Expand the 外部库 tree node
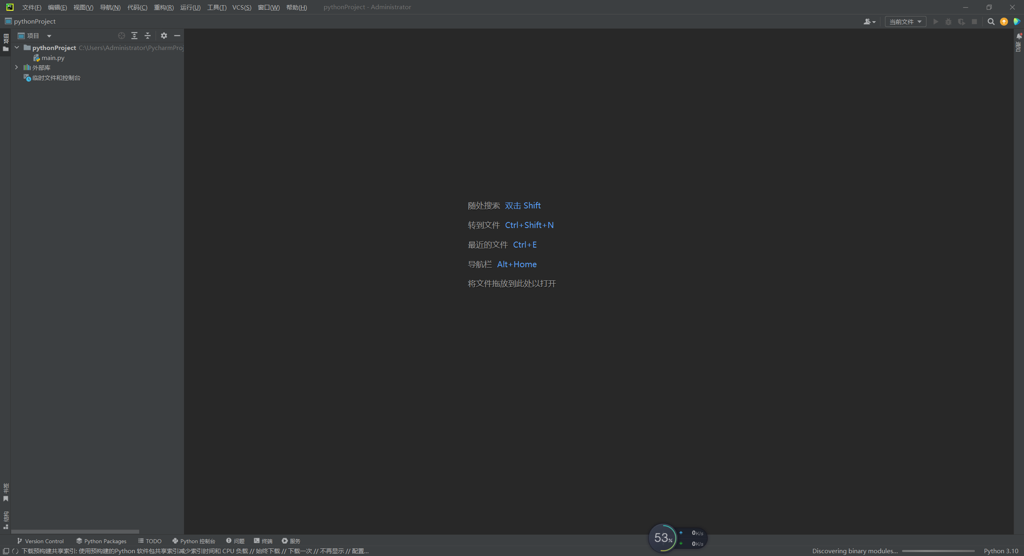The width and height of the screenshot is (1024, 556). pos(16,67)
